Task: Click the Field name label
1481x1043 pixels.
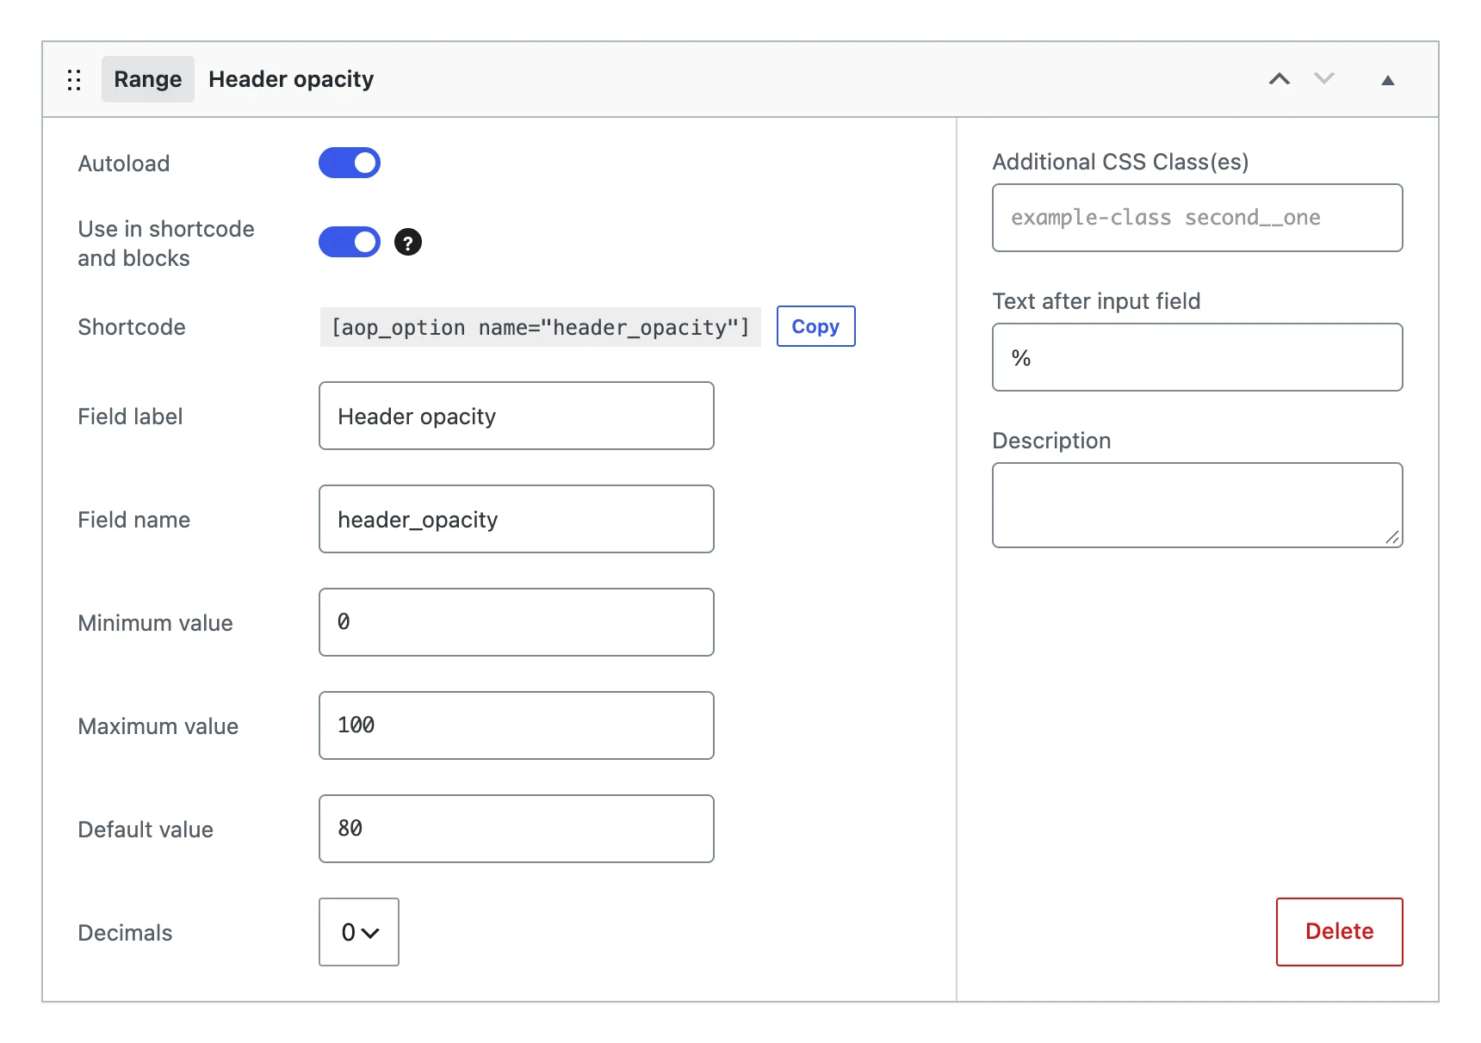Action: 134,520
